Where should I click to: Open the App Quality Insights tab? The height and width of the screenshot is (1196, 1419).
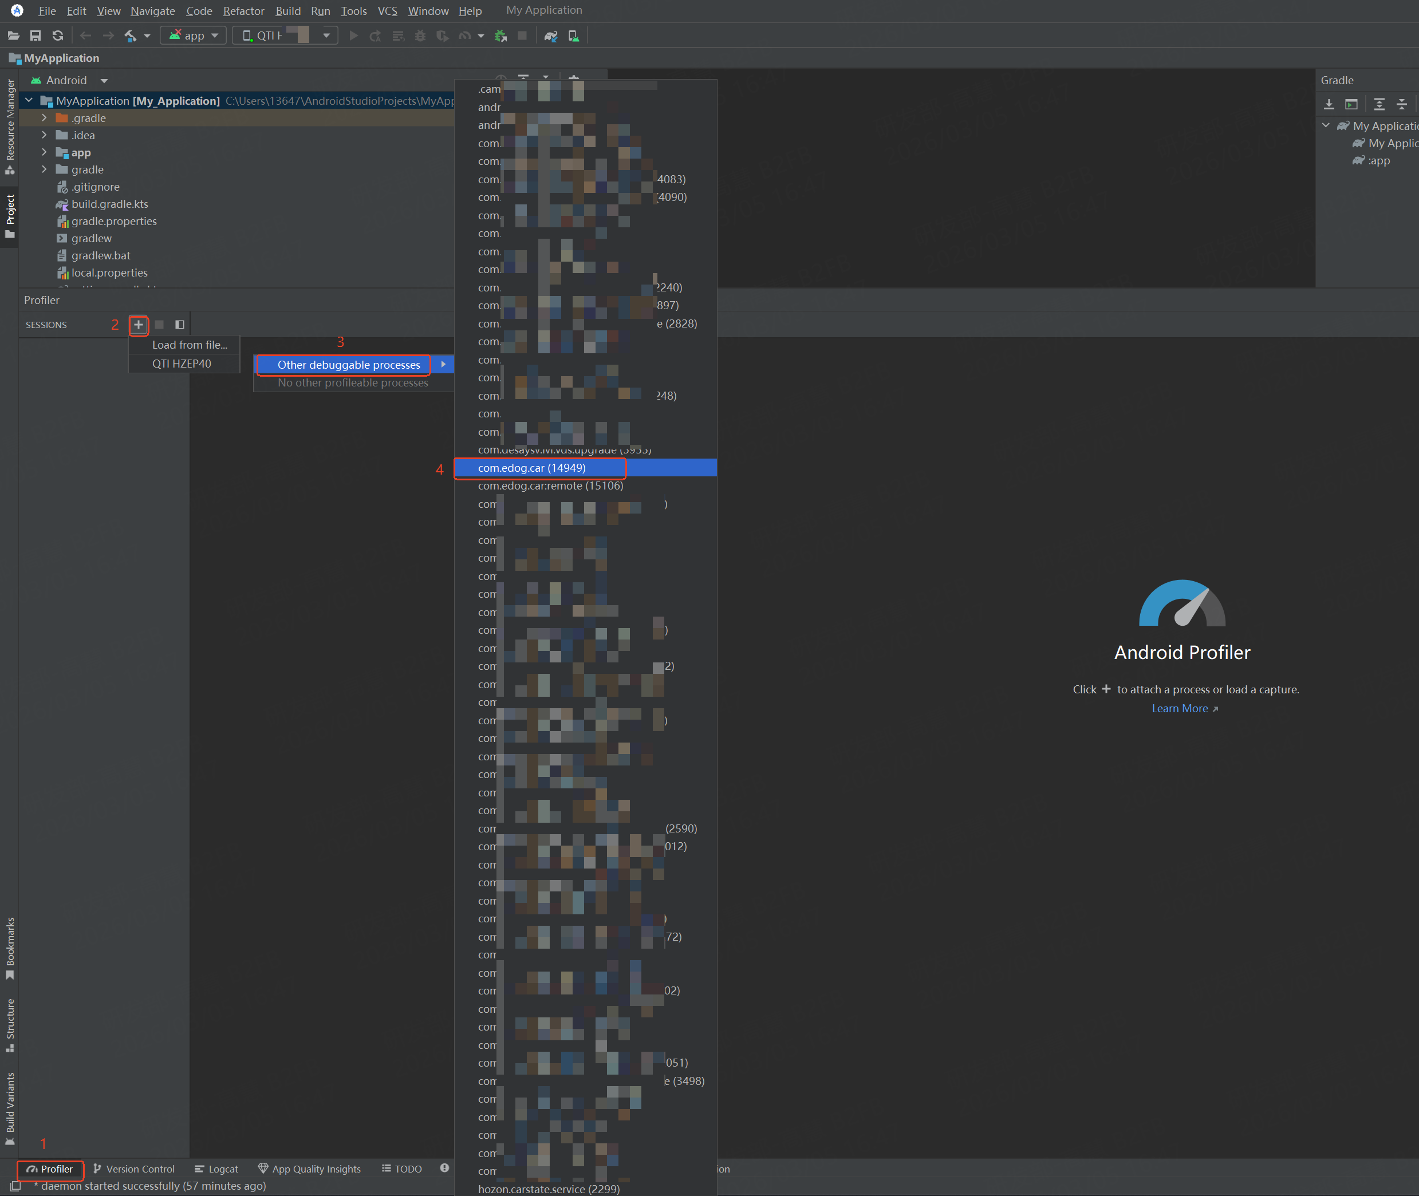309,1169
